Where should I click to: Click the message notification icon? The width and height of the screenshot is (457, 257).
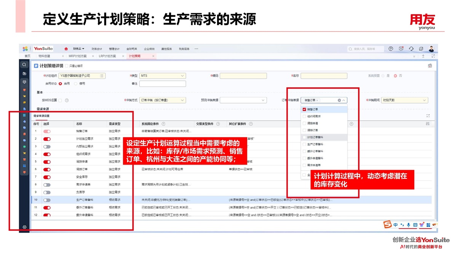coord(401,49)
